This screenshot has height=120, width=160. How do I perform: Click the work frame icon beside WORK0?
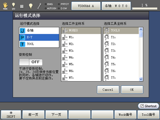(65, 30)
